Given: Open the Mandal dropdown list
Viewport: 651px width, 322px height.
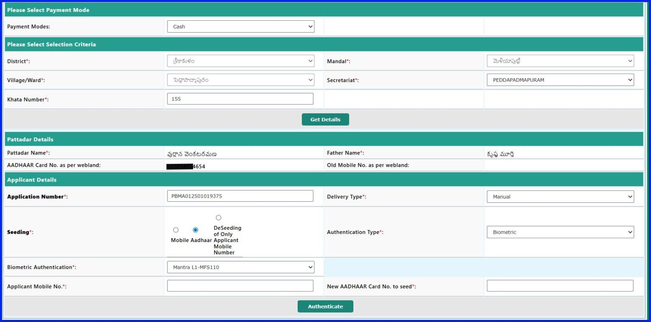Looking at the screenshot, I should click(x=560, y=61).
